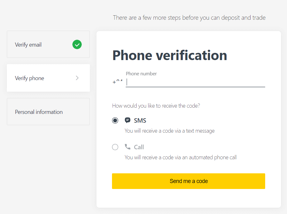Expand the Verify phone chevron arrow
This screenshot has height=214, width=287.
77,78
